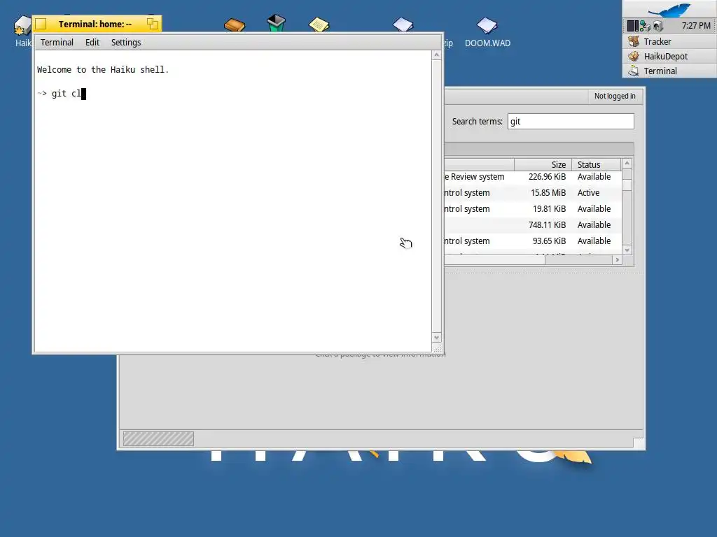Select the 19.81 KiB package row
The height and width of the screenshot is (537, 717).
(x=533, y=208)
